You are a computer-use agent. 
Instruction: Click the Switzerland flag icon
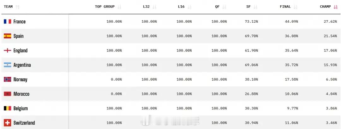coord(7,123)
